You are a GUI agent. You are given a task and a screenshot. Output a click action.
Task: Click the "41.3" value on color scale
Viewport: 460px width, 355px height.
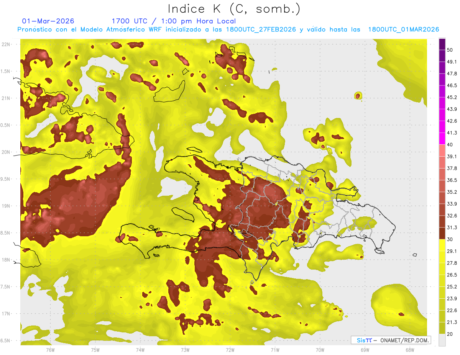tap(452, 133)
